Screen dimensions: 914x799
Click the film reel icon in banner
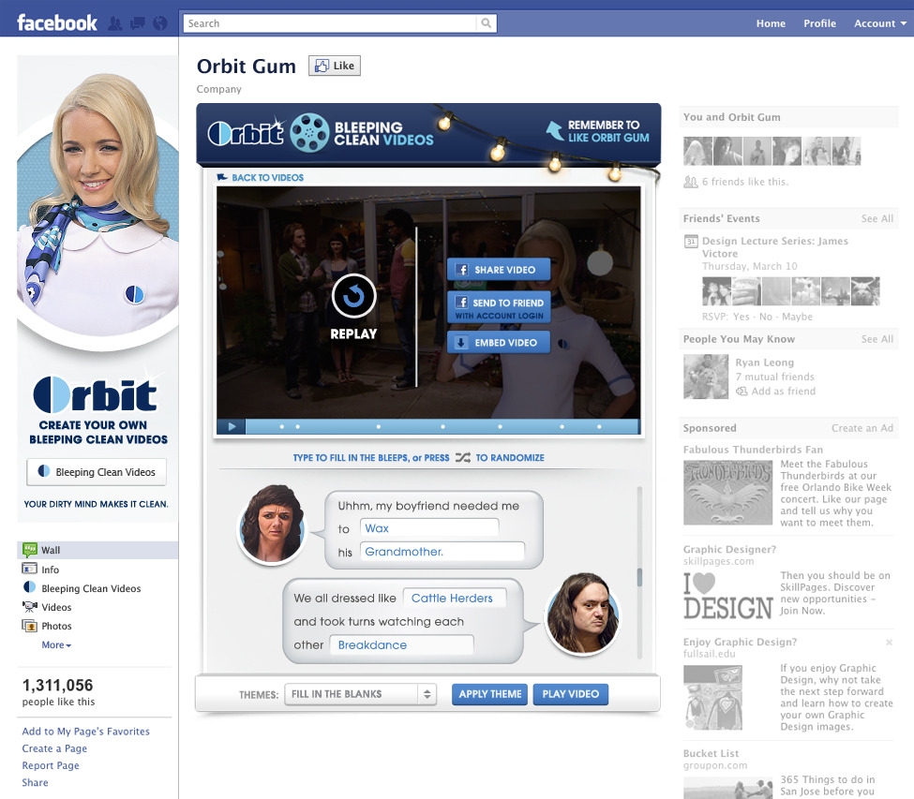click(309, 133)
